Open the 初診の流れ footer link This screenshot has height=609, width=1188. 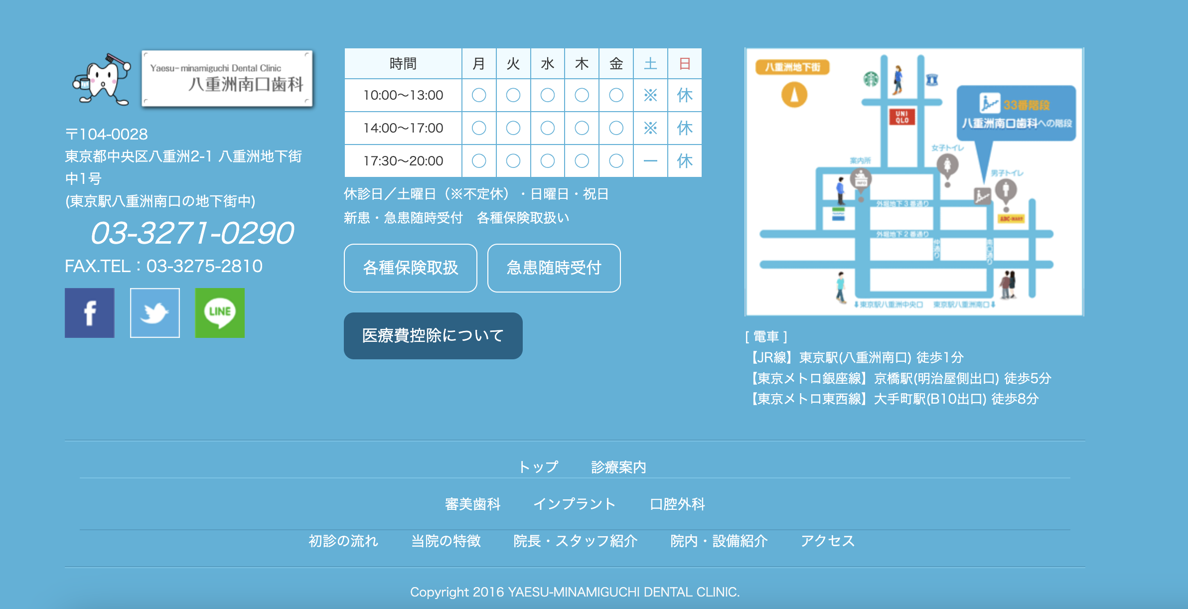coord(343,541)
